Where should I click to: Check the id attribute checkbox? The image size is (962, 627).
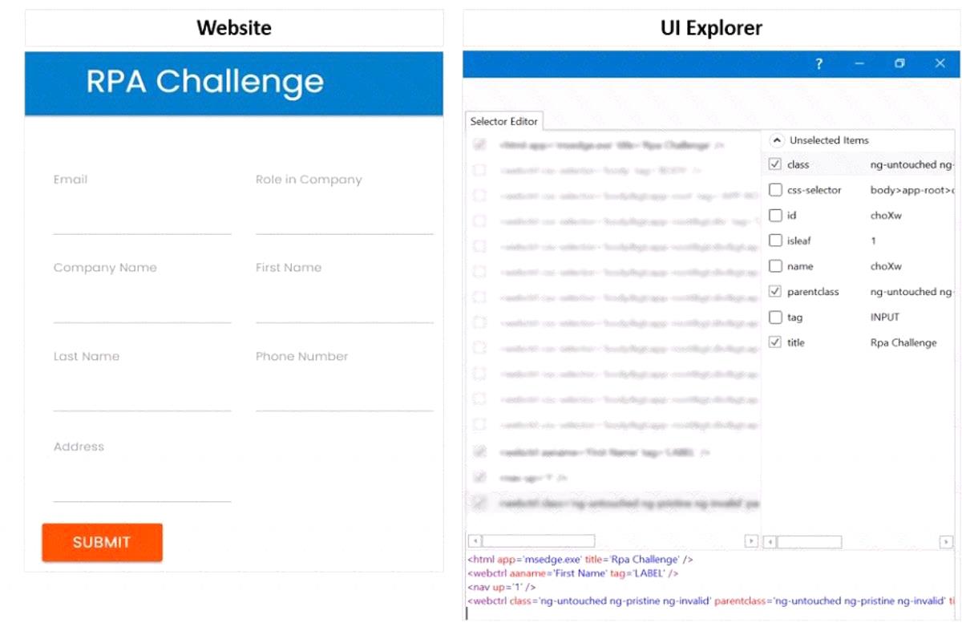click(775, 216)
